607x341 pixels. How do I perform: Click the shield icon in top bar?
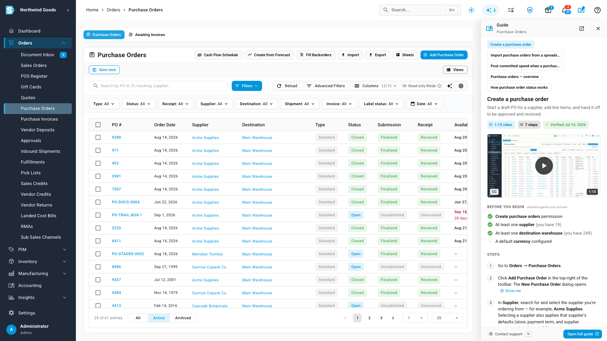[530, 10]
